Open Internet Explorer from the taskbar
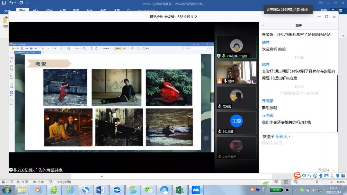Viewport: 347px width, 195px height. [70, 190]
